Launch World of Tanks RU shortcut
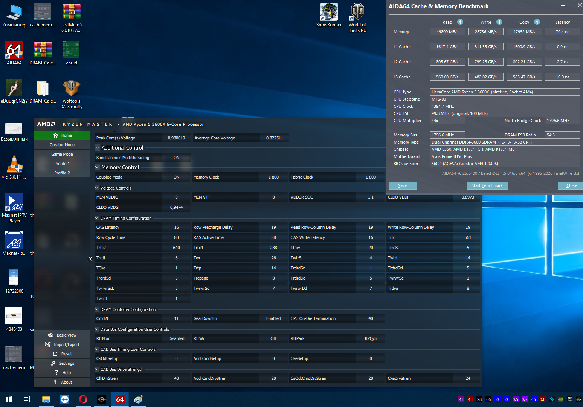This screenshot has height=407, width=583. tap(357, 18)
